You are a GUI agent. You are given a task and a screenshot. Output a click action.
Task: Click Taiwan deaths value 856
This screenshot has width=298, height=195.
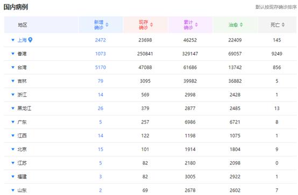point(277,67)
